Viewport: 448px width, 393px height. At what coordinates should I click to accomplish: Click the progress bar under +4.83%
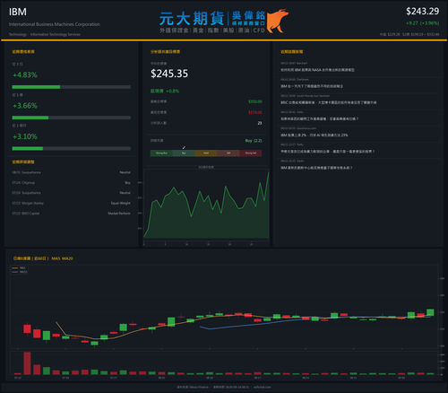pos(72,87)
